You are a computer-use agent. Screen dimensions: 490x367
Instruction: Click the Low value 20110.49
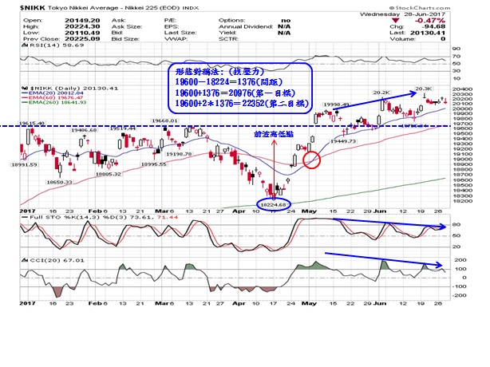coord(82,33)
